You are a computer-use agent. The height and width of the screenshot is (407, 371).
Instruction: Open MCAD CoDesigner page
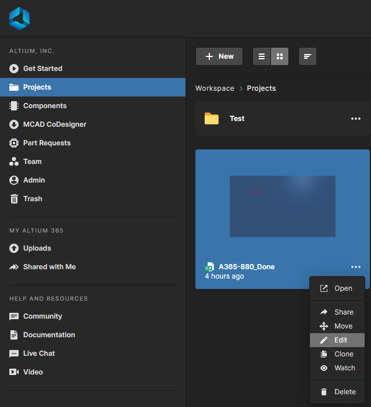click(x=92, y=124)
